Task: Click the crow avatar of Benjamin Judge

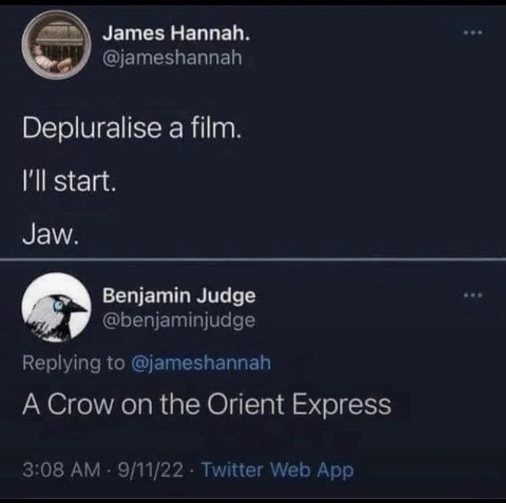Action: (56, 307)
